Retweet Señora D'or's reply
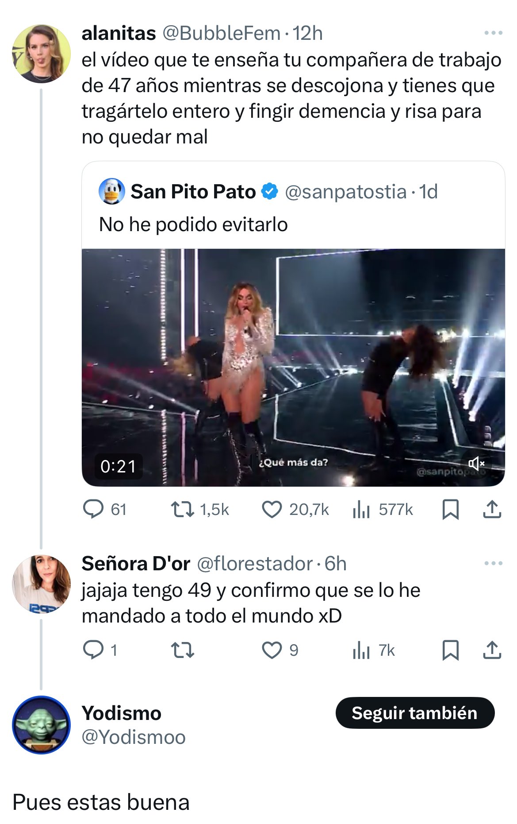The height and width of the screenshot is (824, 517). coord(182,650)
